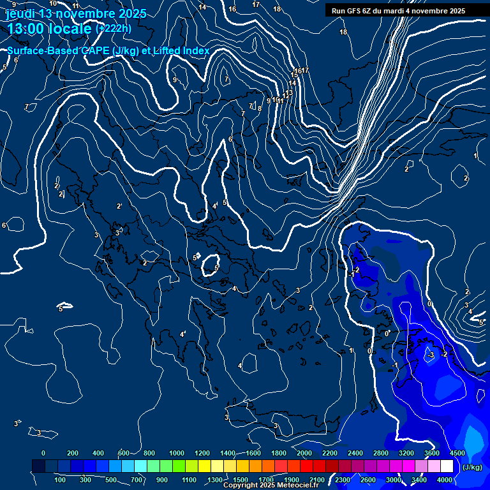This screenshot has height=490, width=490.
Task: Click the light cyan swatch in the legend
Action: (140, 466)
